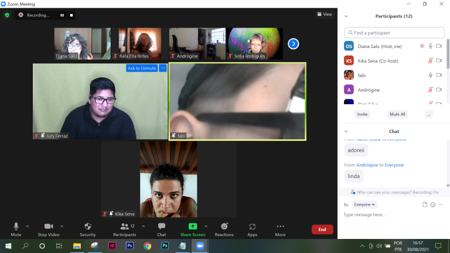Click the Invite button
Image resolution: width=450 pixels, height=253 pixels.
pyautogui.click(x=363, y=114)
